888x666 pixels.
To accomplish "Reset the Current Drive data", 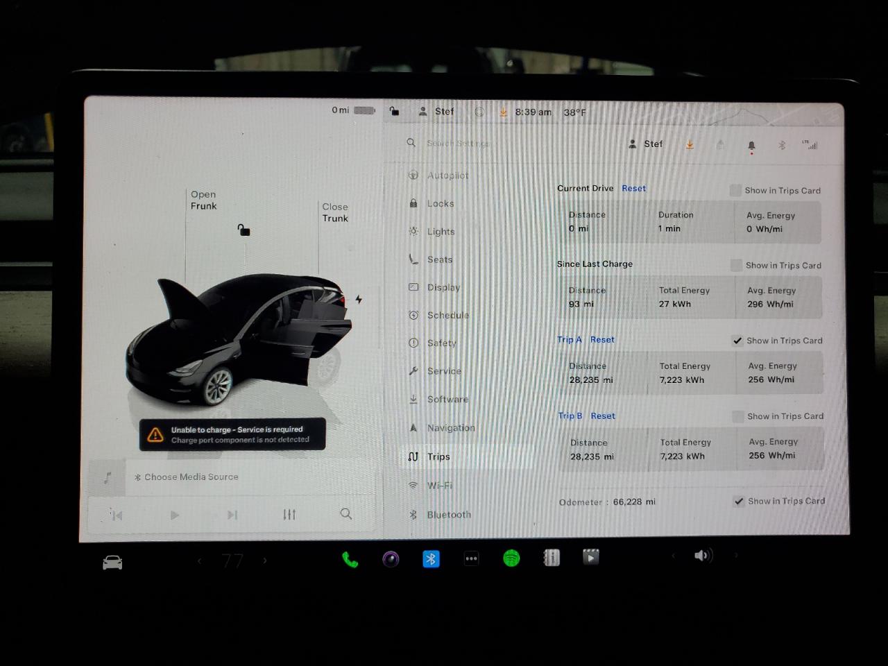I will [633, 189].
